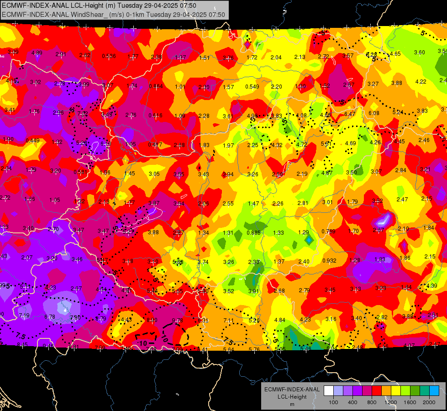Click wind shear value 0.417
Viewport: 447px width, 411px height.
pos(155,145)
